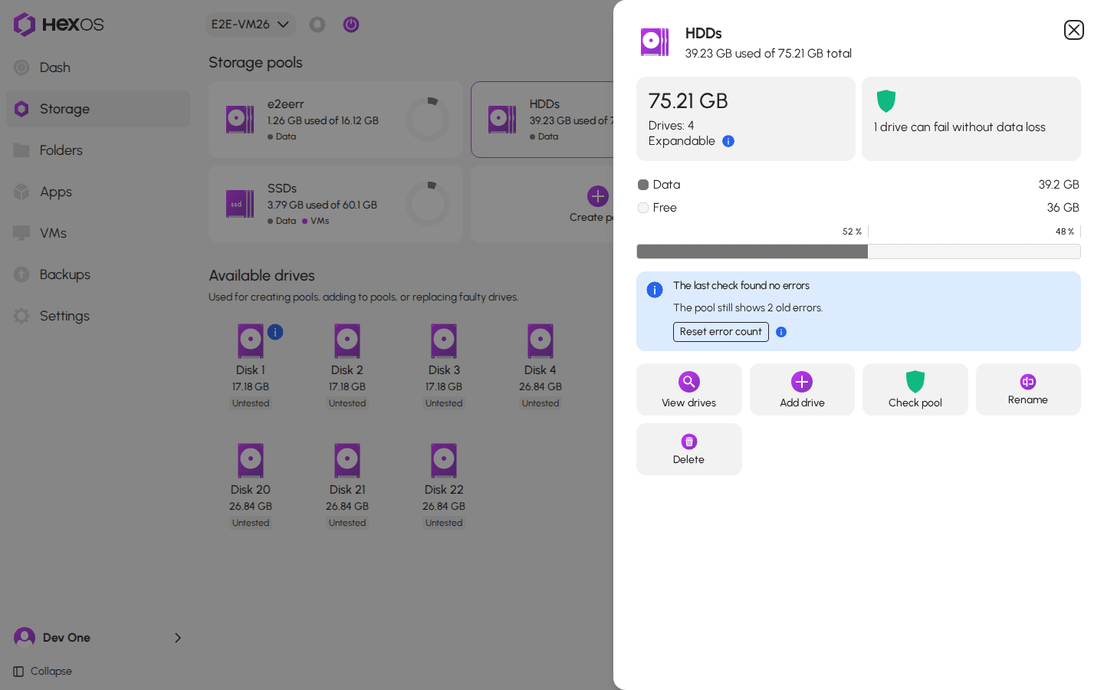
Task: Expand Dev One user menu arrow
Action: (x=178, y=638)
